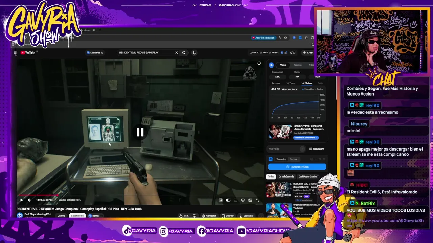Toggle the Typical legend item
433x243 pixels.
[x=320, y=89]
